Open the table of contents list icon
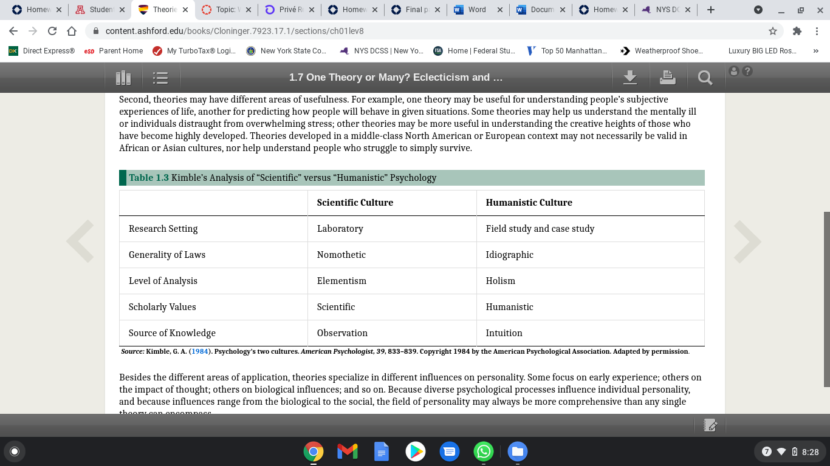The image size is (830, 466). pos(160,78)
